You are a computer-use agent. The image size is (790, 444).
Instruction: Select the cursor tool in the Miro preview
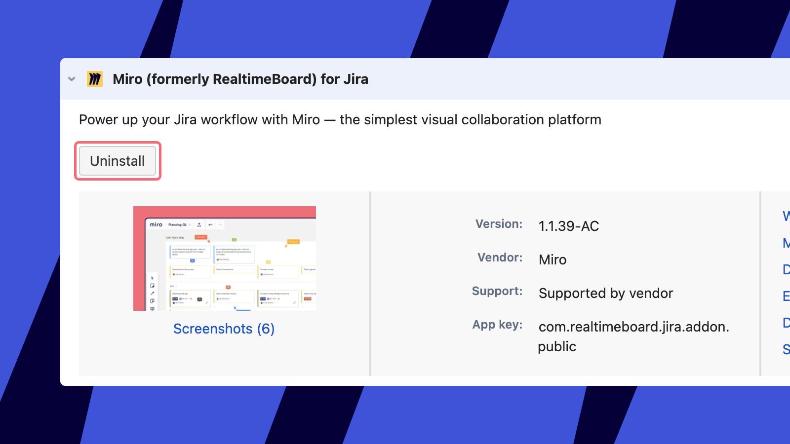click(x=152, y=278)
